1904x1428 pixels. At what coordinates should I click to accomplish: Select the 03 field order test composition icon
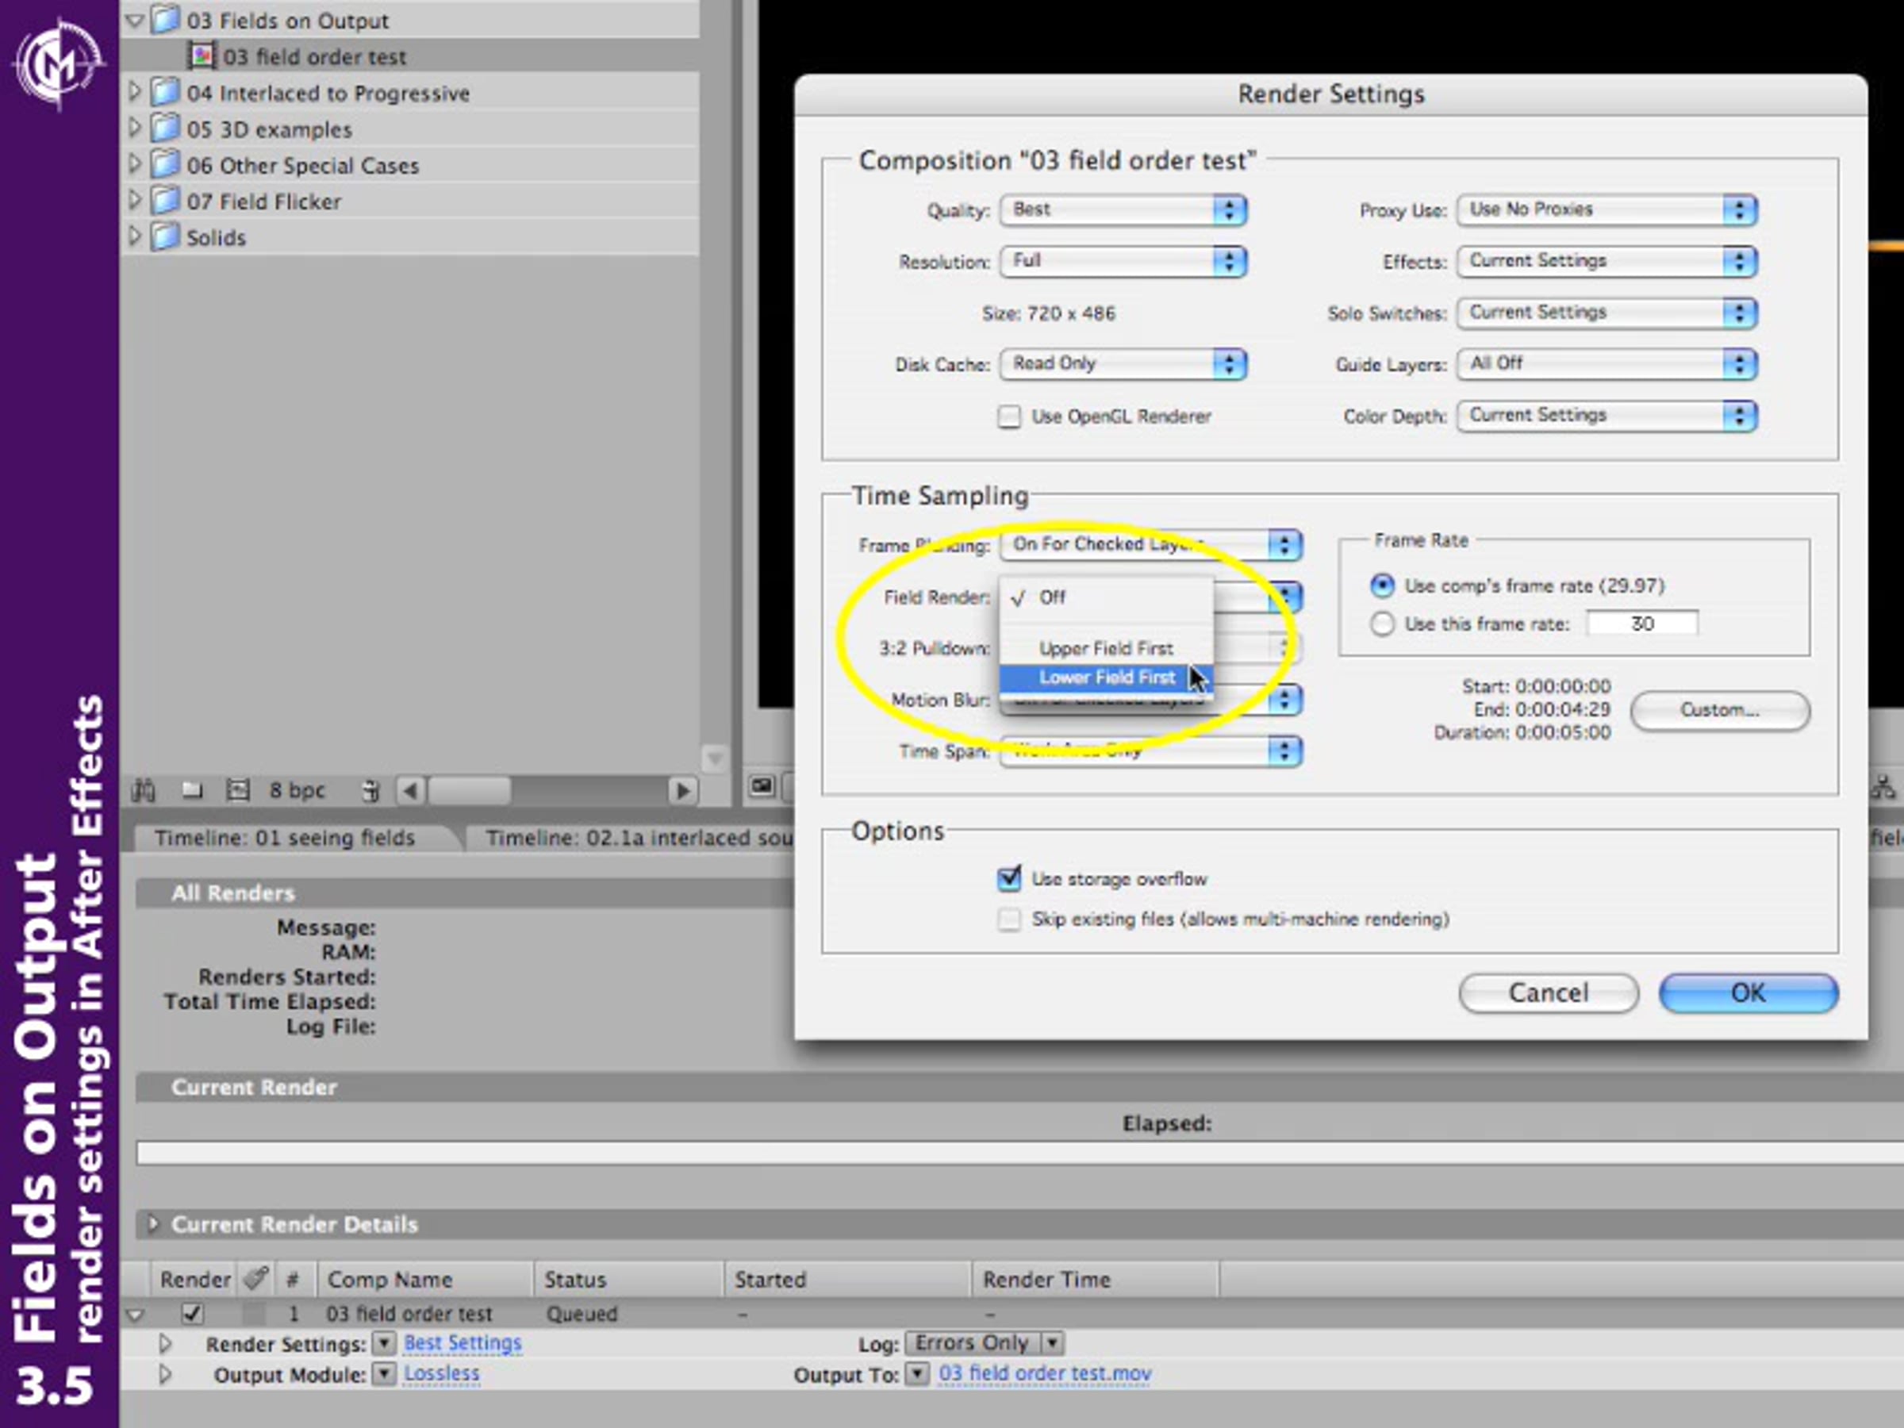(x=202, y=57)
